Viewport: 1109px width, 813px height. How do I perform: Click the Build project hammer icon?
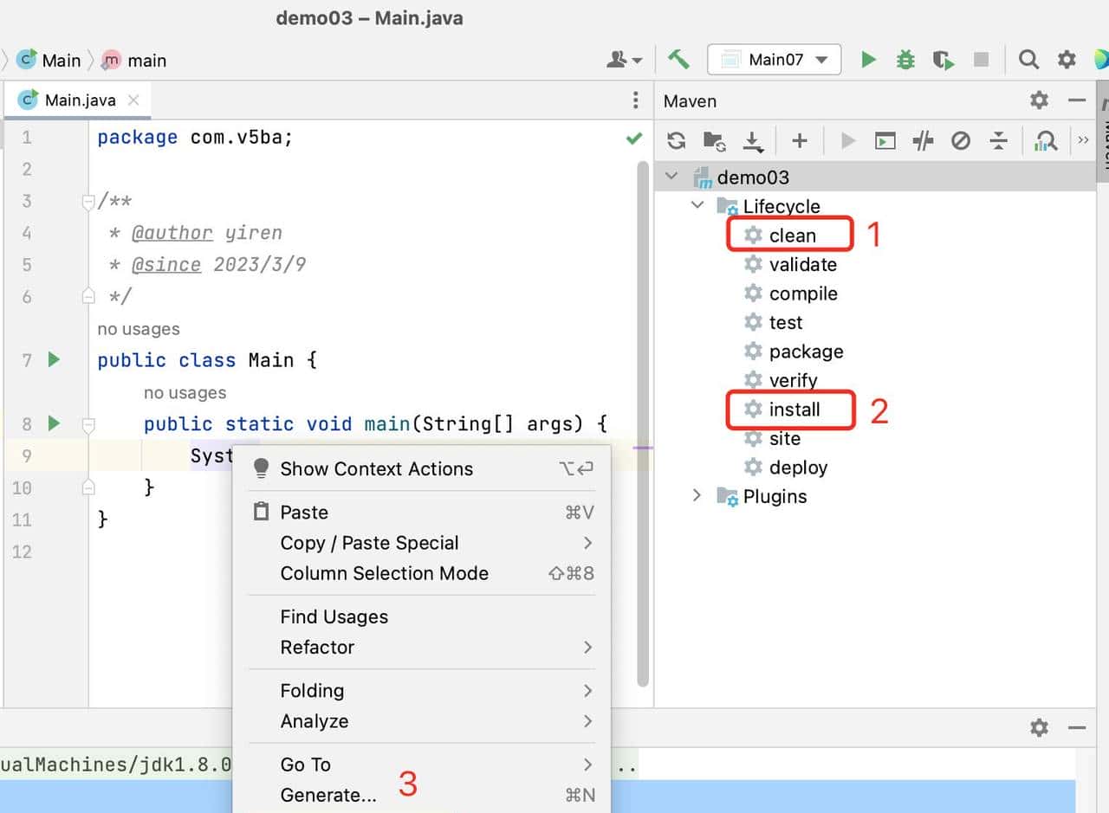pyautogui.click(x=678, y=60)
